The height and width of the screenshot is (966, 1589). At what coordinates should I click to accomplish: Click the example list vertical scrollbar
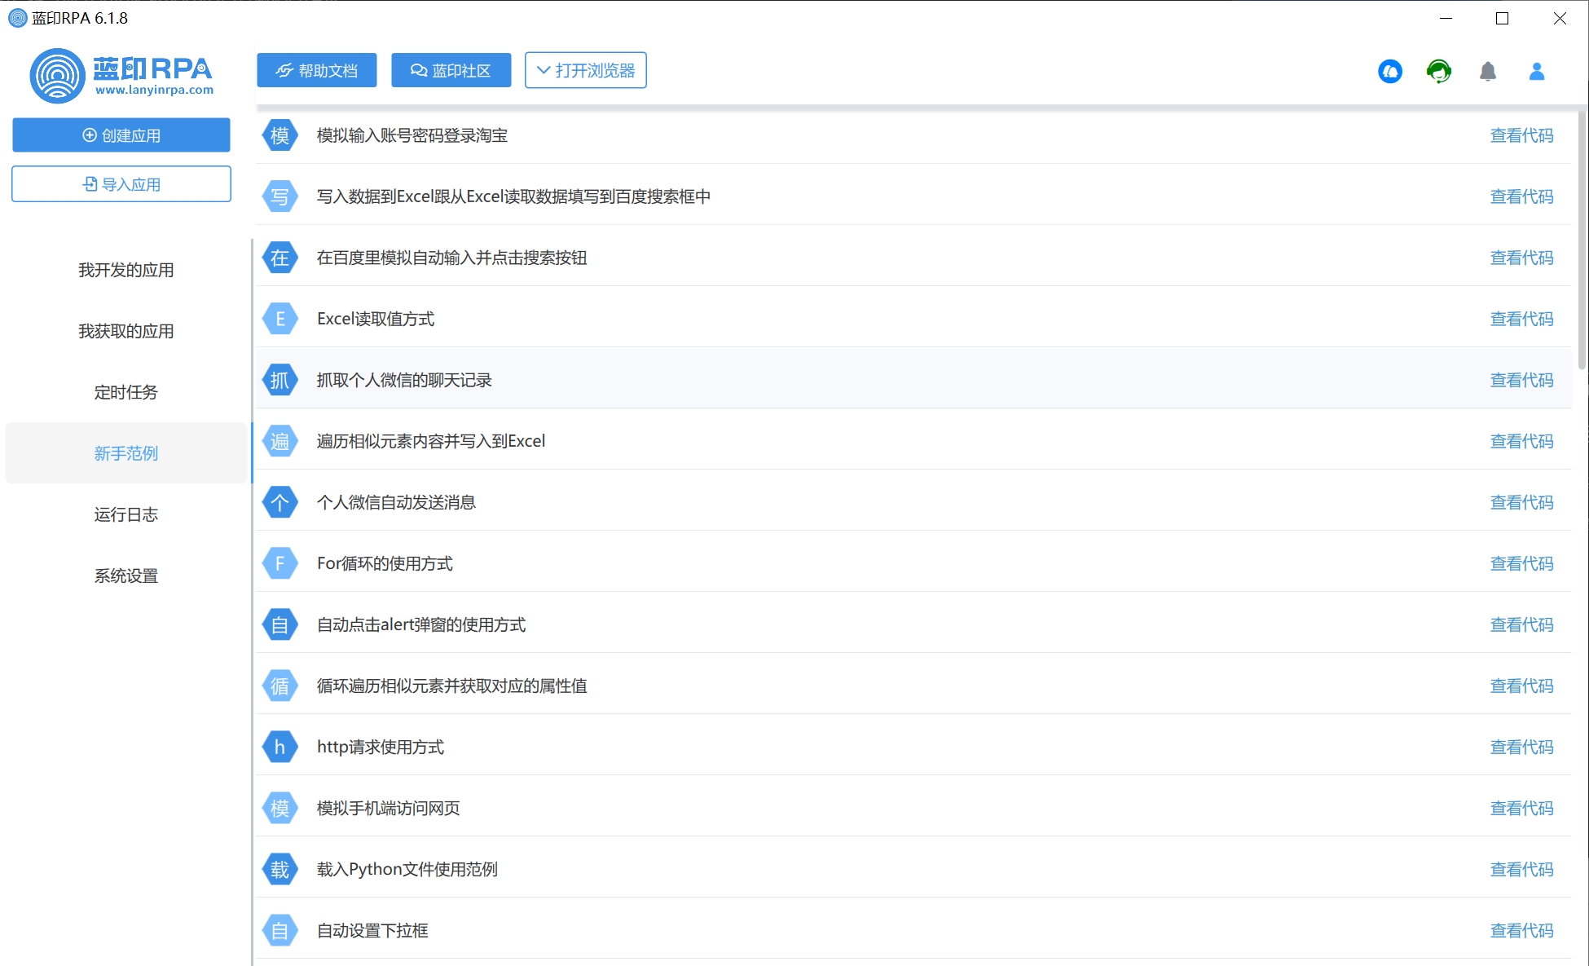1582,240
